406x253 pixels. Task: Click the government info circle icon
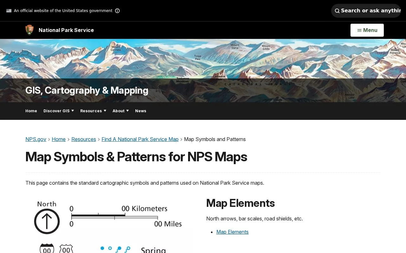pyautogui.click(x=117, y=11)
